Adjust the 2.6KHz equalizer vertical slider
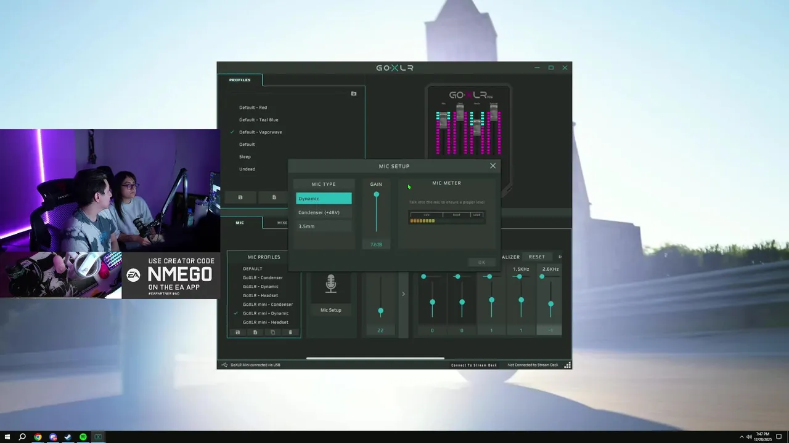789x443 pixels. click(550, 303)
